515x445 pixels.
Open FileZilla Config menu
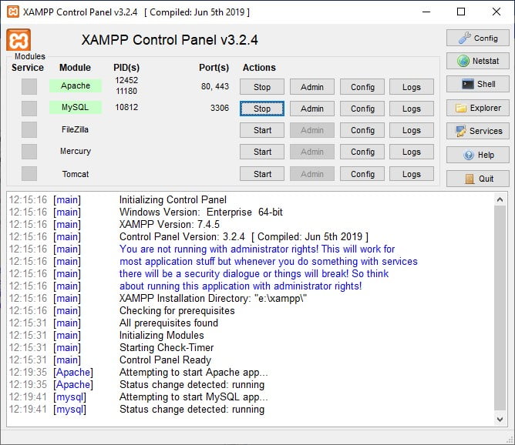[362, 130]
